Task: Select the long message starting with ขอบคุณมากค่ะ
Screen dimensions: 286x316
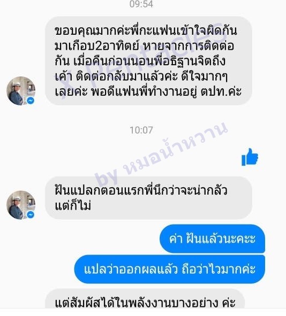Action: point(148,61)
